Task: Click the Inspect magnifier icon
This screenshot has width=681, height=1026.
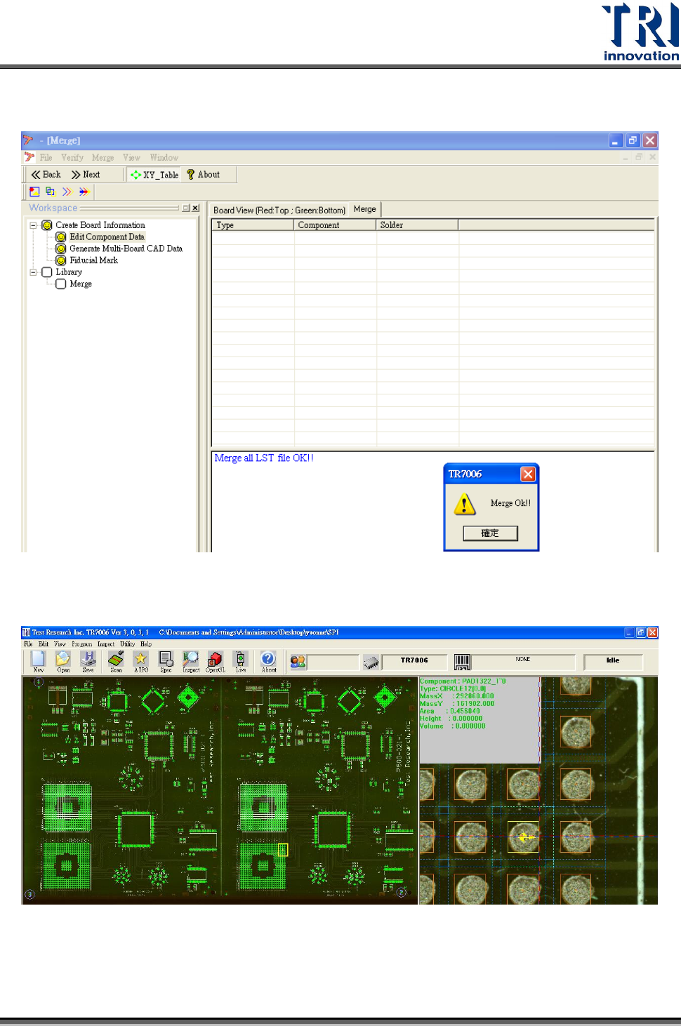Action: tap(191, 661)
